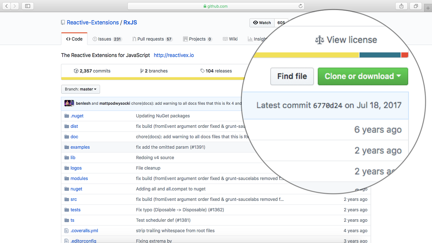Visit the http://reactivex.io link
The width and height of the screenshot is (432, 243).
click(174, 55)
